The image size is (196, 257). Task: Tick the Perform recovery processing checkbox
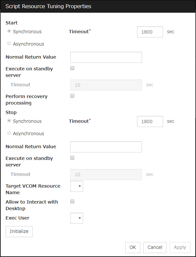coord(73,96)
